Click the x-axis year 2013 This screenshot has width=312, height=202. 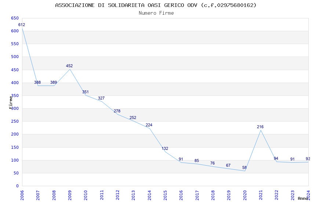pos(133,195)
